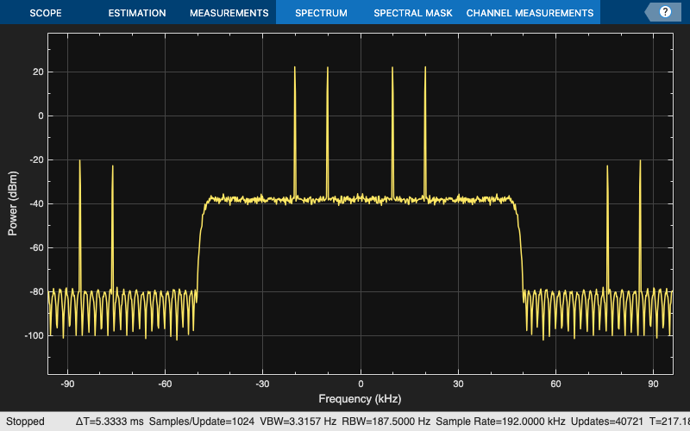The width and height of the screenshot is (690, 431).
Task: Click the -40 dBm y-axis tick label
Action: (x=36, y=203)
